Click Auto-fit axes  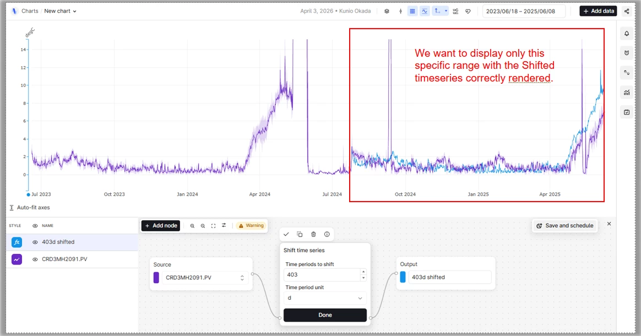(29, 208)
